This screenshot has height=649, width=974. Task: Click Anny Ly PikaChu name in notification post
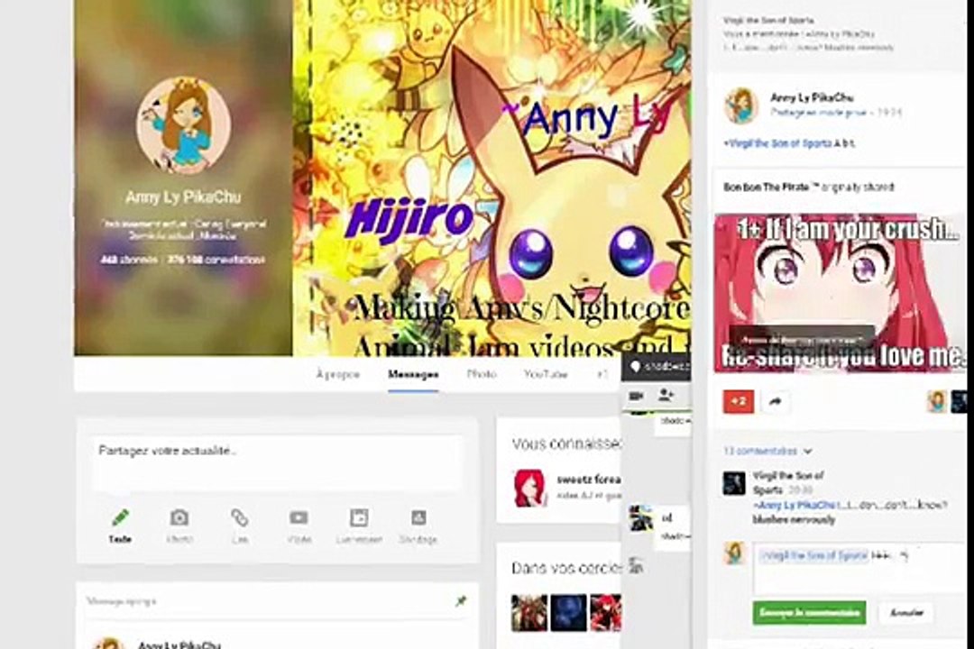(812, 97)
